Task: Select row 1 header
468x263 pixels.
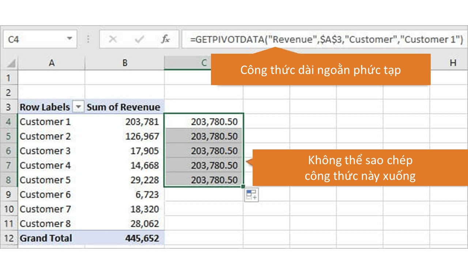Action: (x=9, y=78)
